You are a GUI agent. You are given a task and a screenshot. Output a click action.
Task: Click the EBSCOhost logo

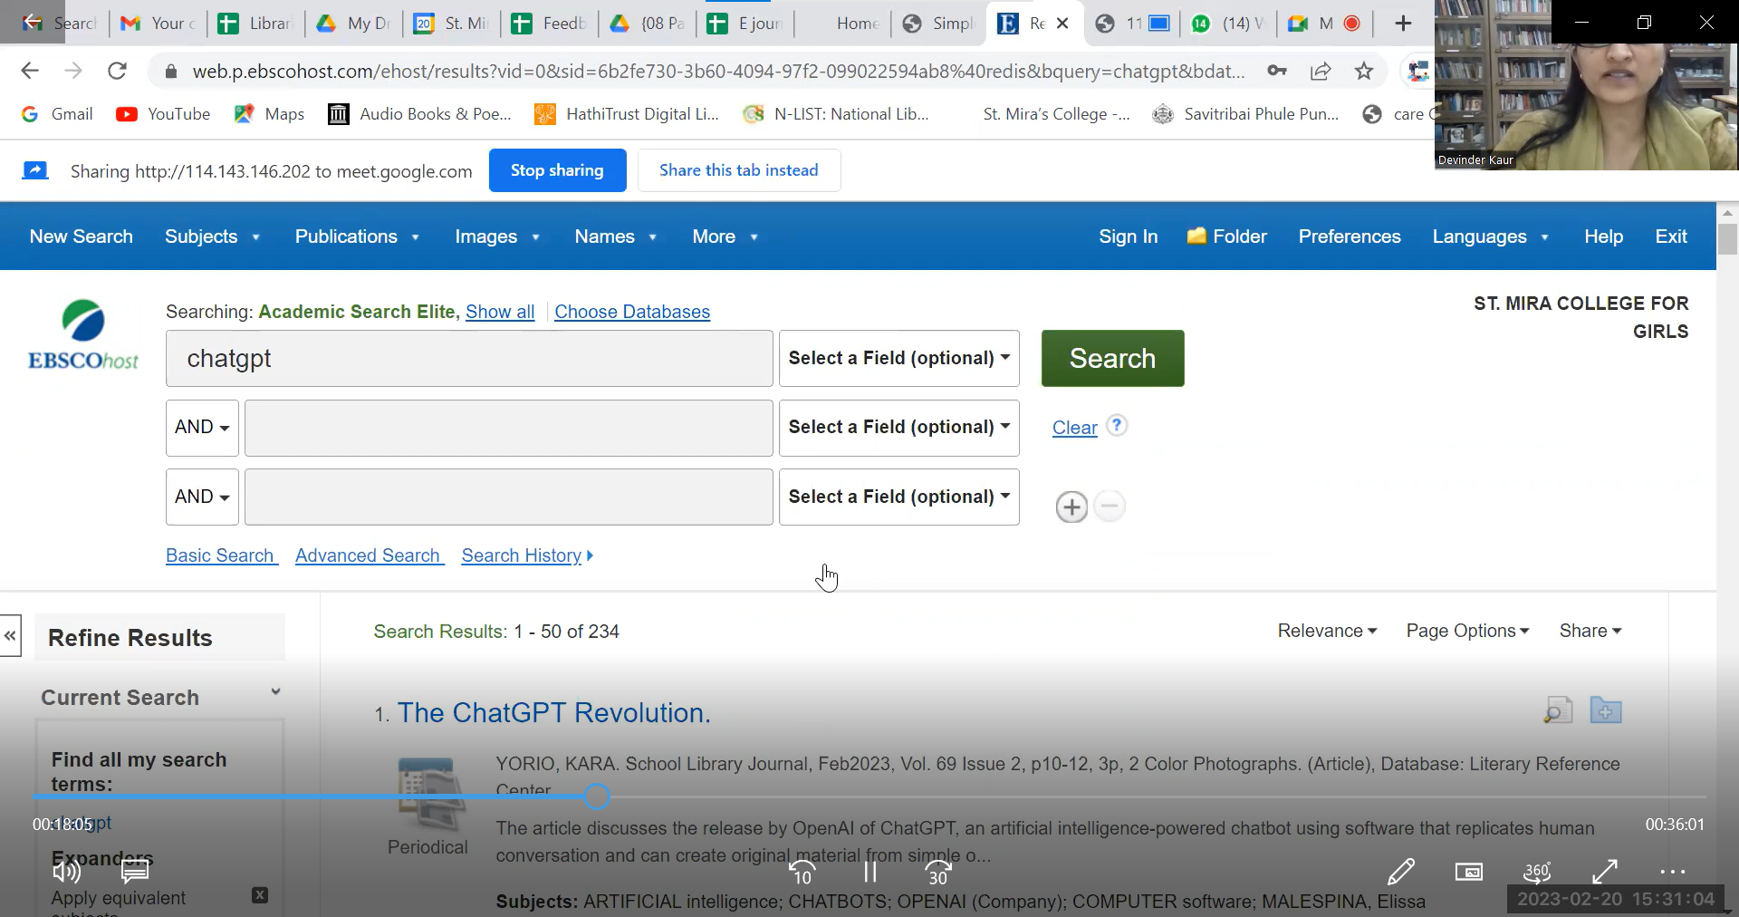point(83,335)
